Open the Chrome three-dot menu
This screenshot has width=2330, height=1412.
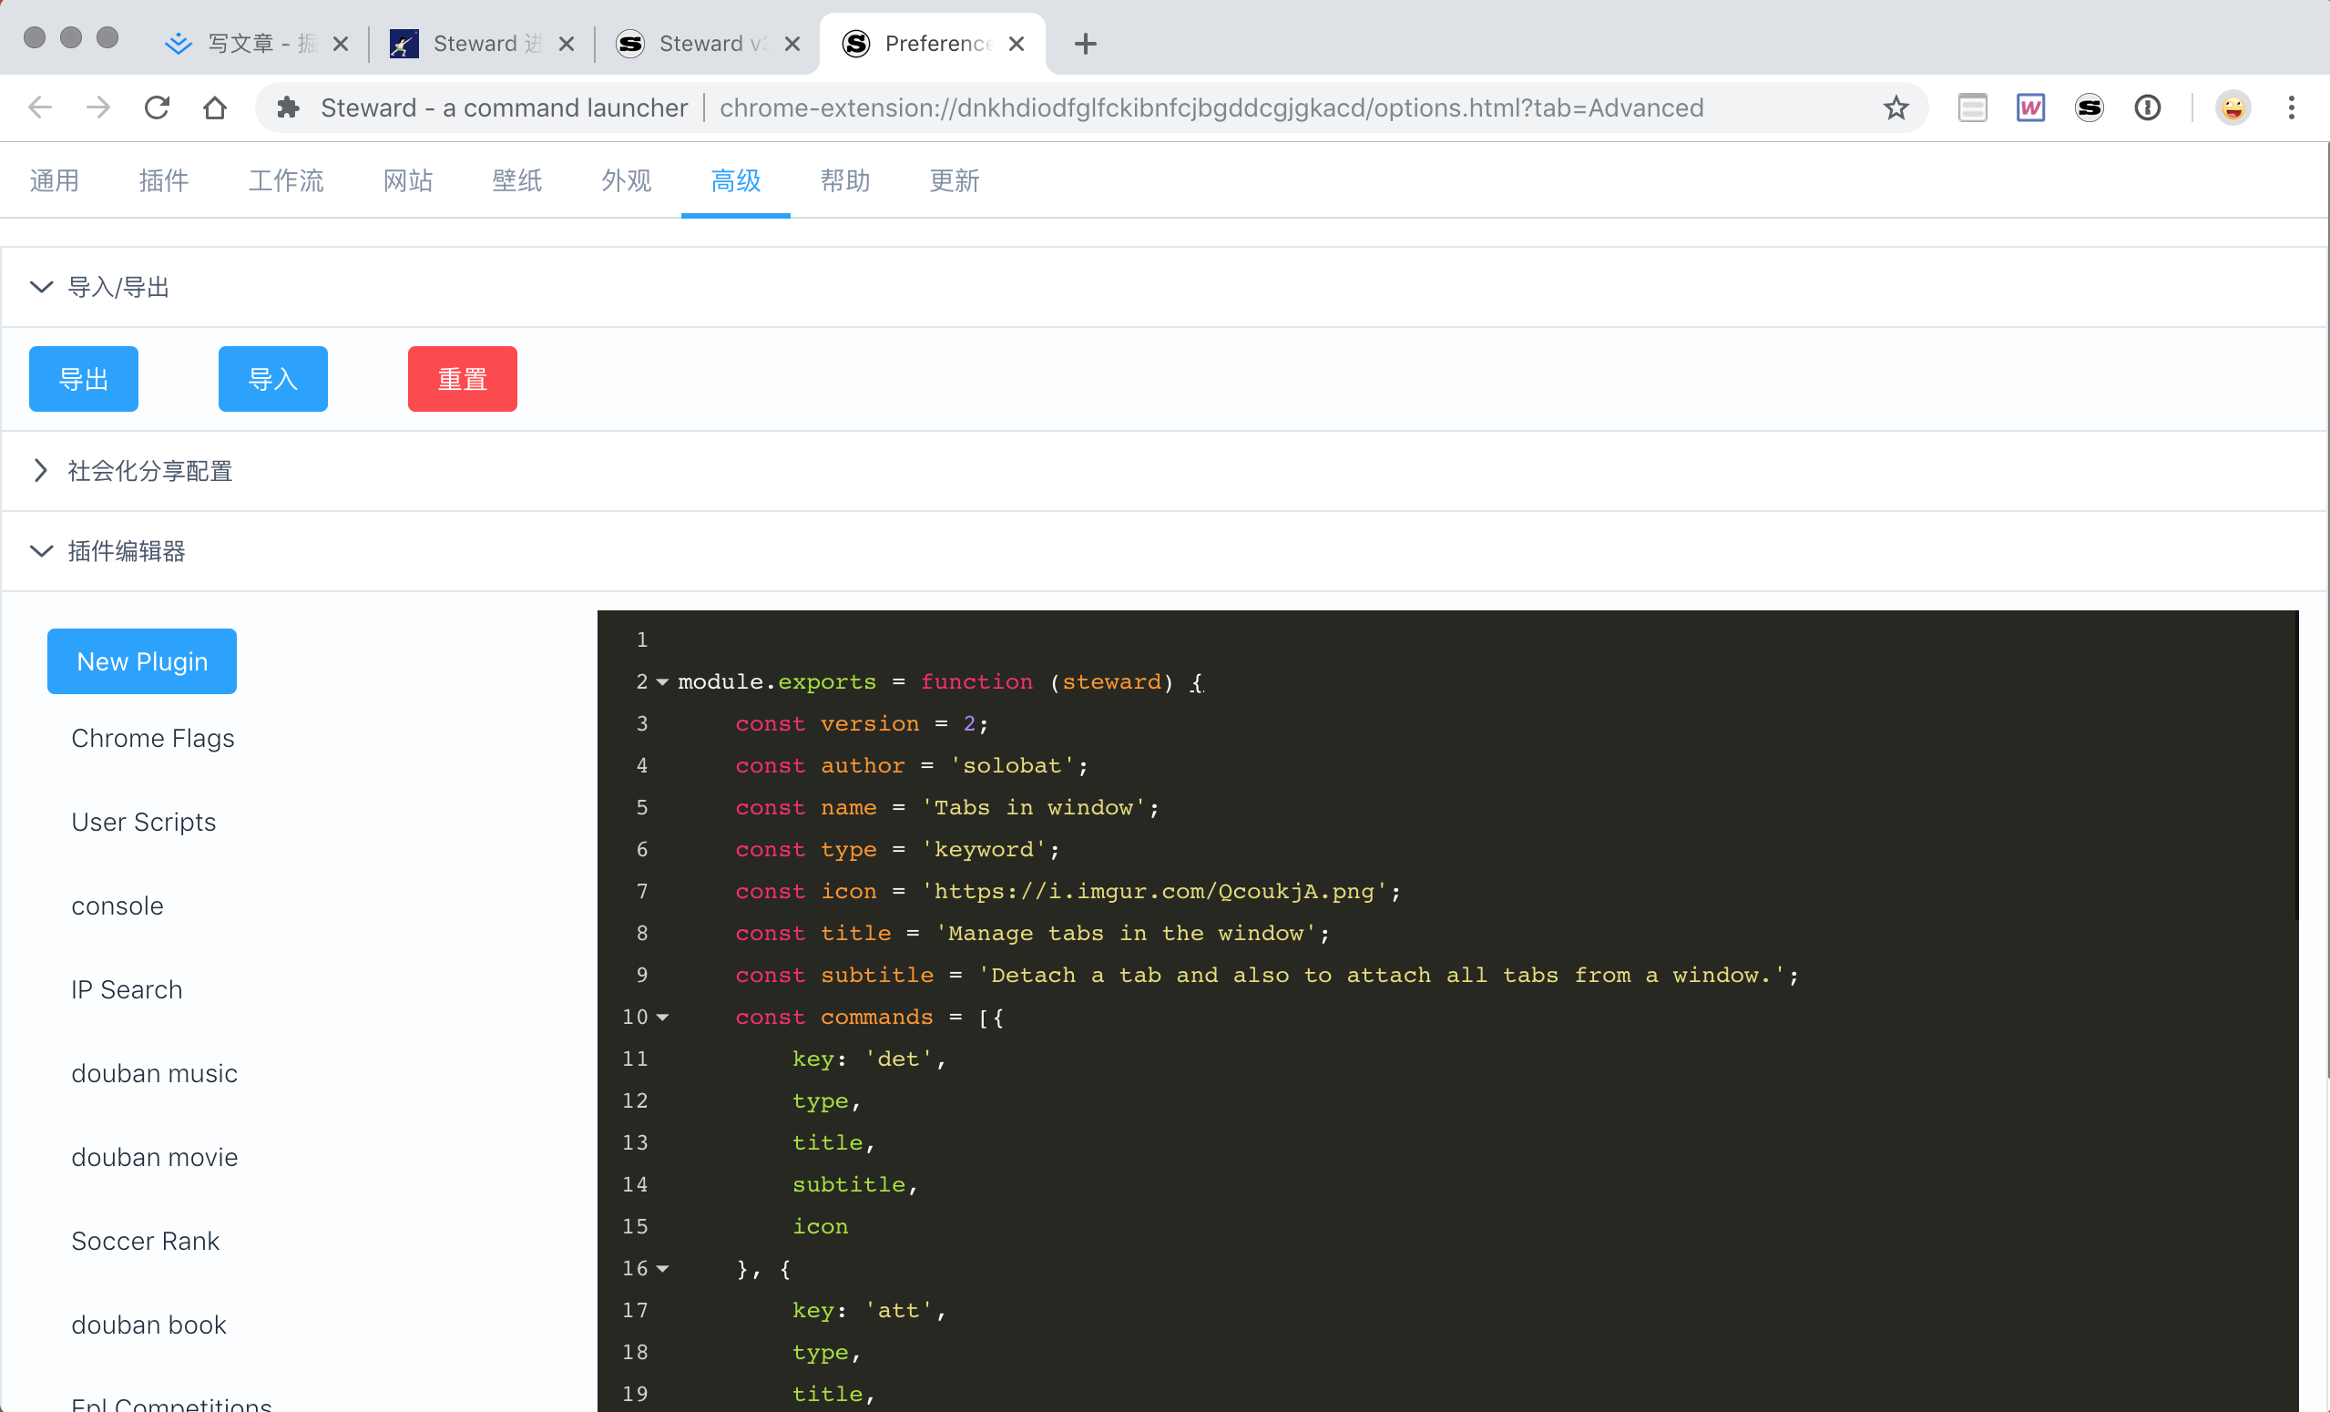tap(2290, 107)
